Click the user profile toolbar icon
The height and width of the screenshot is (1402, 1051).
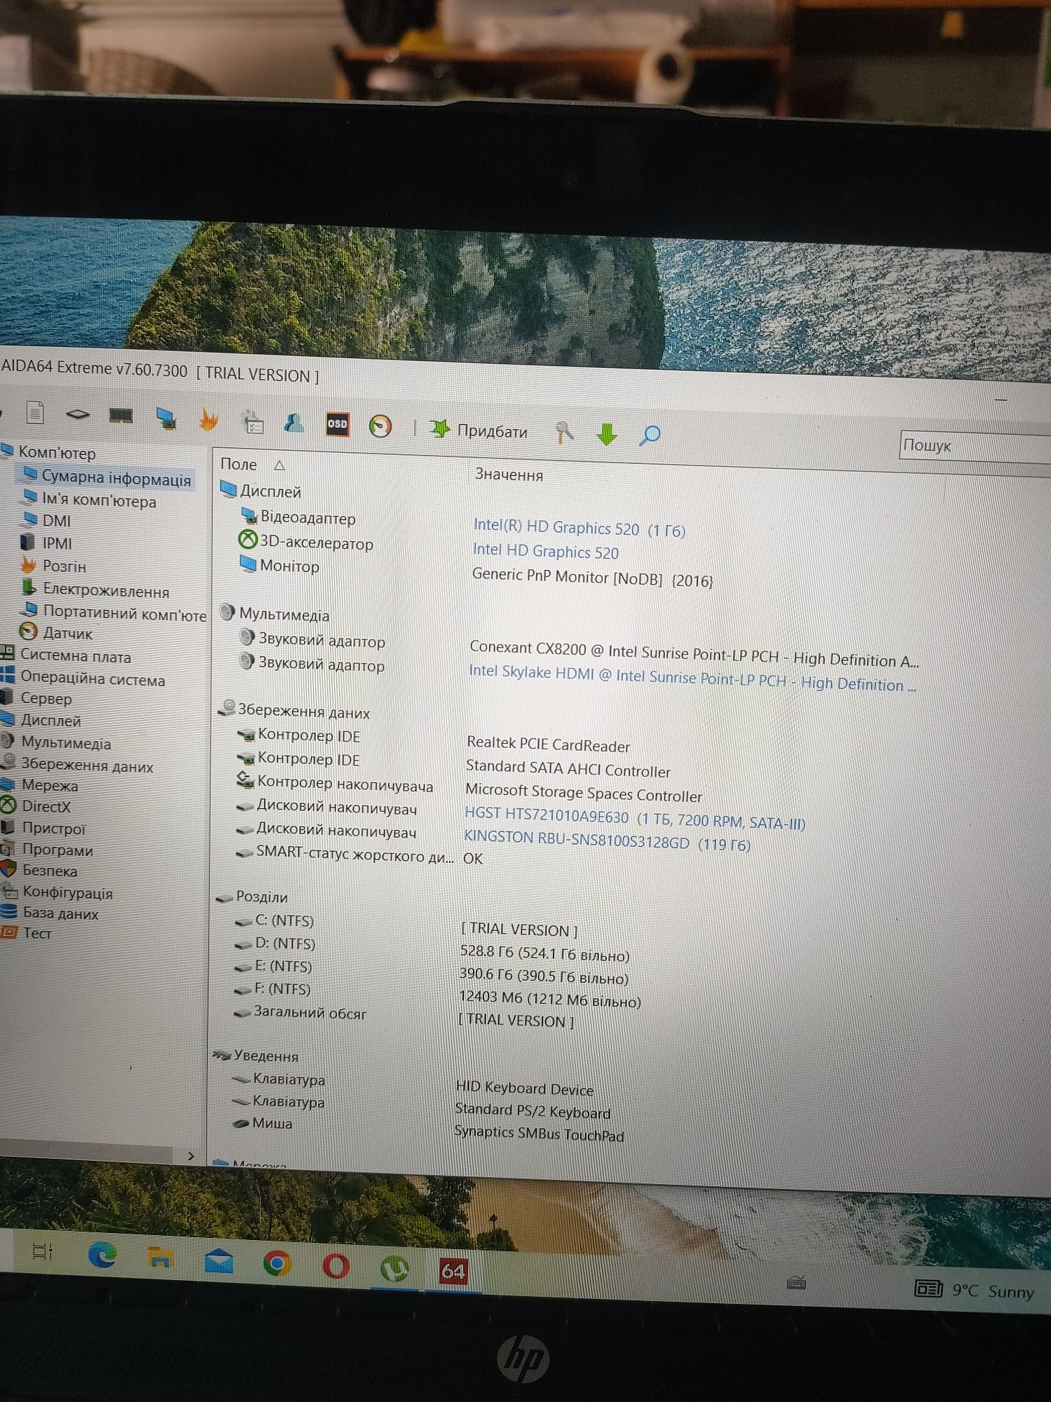coord(294,423)
